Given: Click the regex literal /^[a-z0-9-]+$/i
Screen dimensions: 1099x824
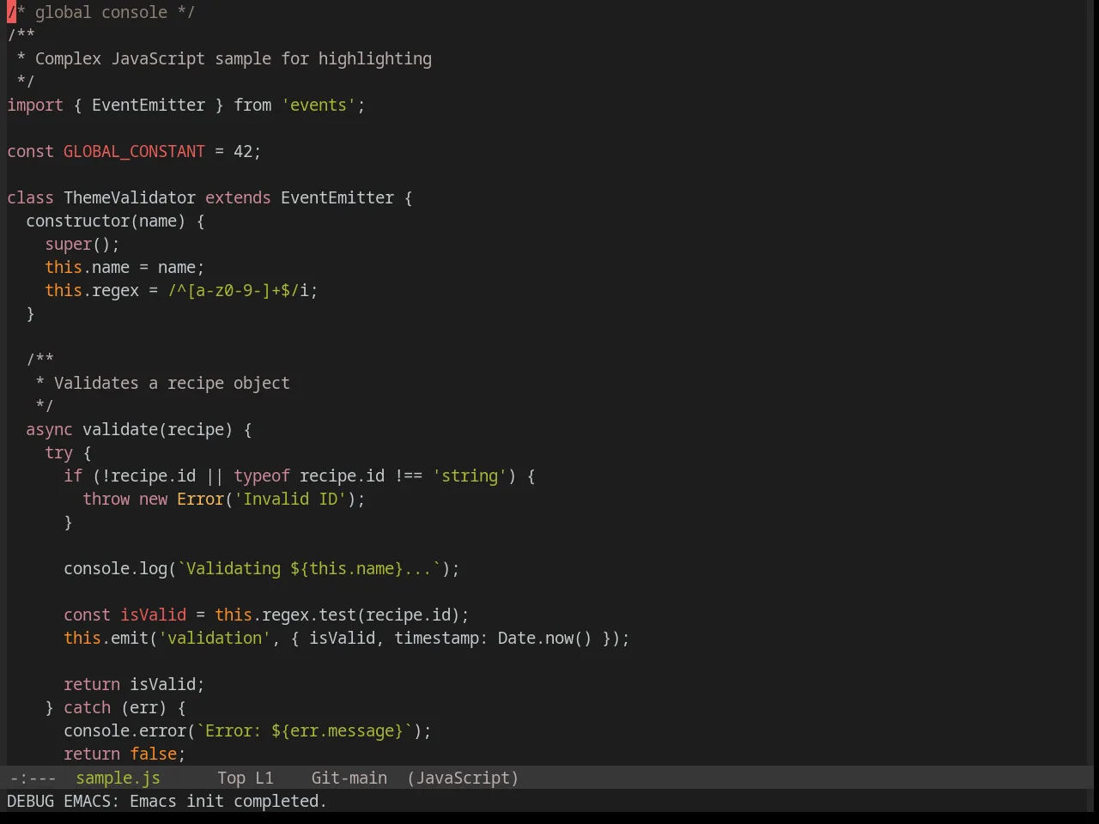Looking at the screenshot, I should tap(238, 290).
